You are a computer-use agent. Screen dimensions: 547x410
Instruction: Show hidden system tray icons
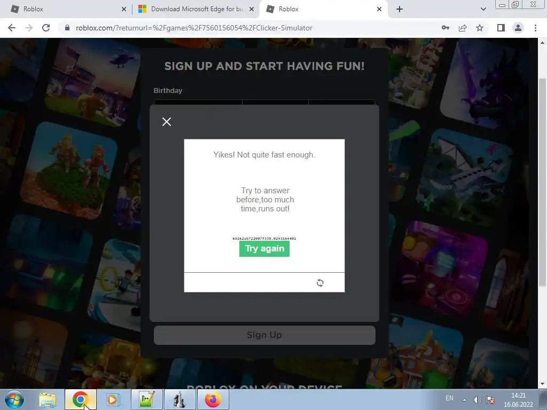(x=464, y=400)
